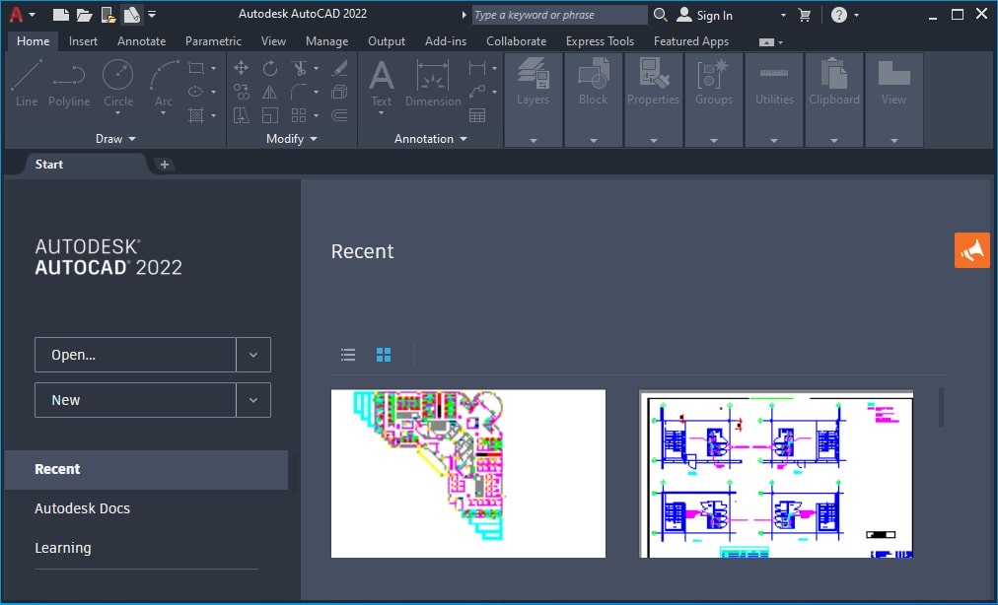Activate the Array tool

299,115
